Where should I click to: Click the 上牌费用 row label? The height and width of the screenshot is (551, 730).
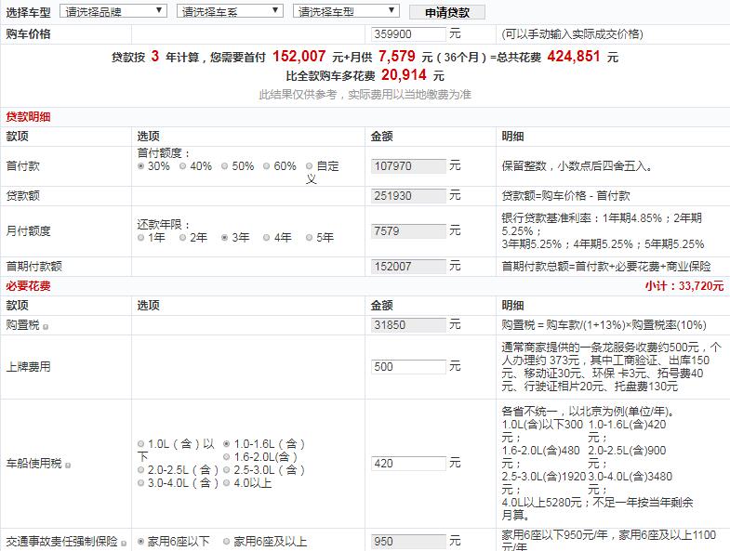29,367
